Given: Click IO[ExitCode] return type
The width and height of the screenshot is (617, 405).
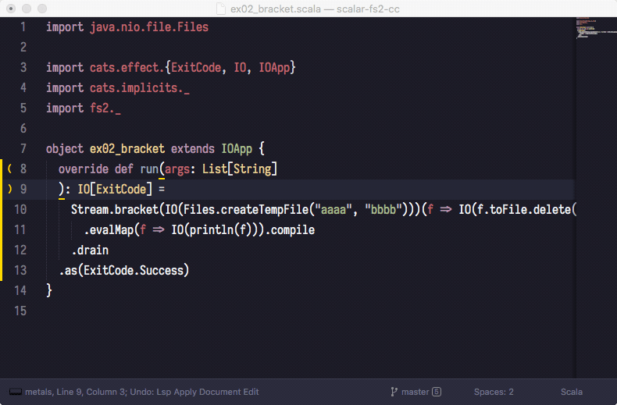Looking at the screenshot, I should [115, 189].
